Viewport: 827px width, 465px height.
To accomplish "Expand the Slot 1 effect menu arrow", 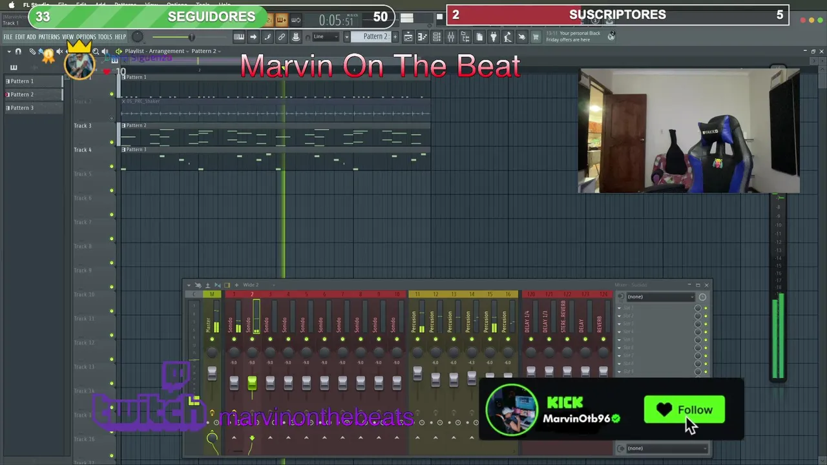I will pyautogui.click(x=619, y=308).
